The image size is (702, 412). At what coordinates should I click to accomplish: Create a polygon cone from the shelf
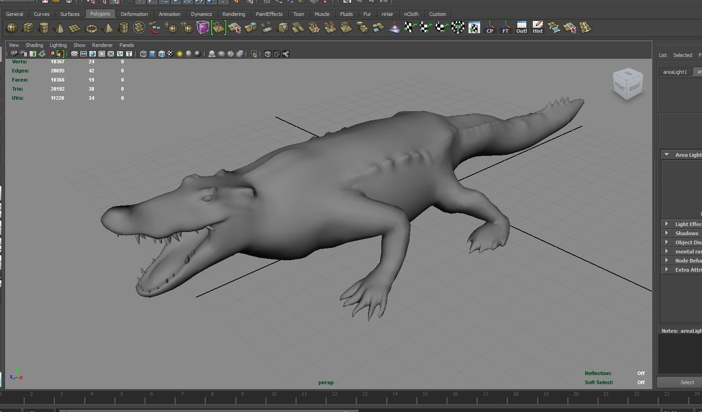[x=59, y=28]
